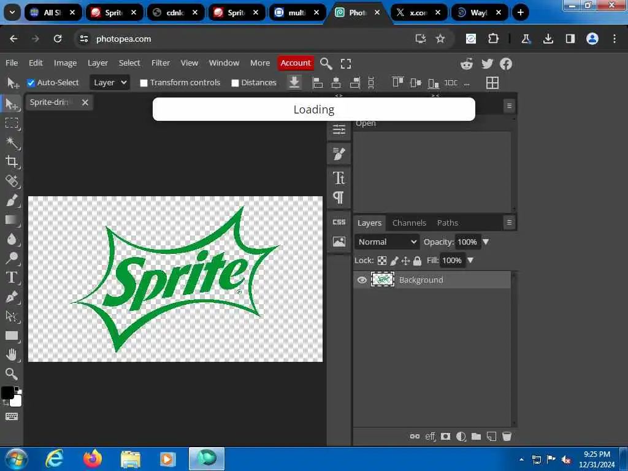Open the Paragraph panel icon
The image size is (628, 471).
pos(339,197)
